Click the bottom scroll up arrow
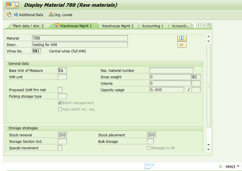Image resolution: width=242 pixels, height=171 pixels. click(x=209, y=145)
